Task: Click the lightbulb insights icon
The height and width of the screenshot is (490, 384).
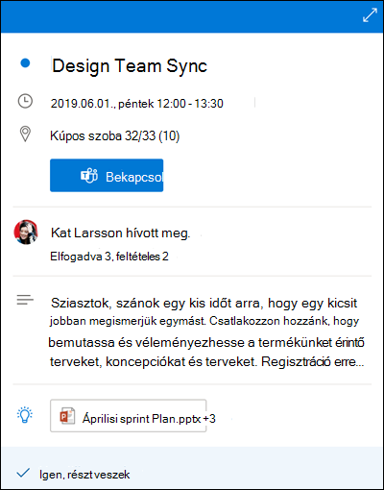Action: pos(25,415)
